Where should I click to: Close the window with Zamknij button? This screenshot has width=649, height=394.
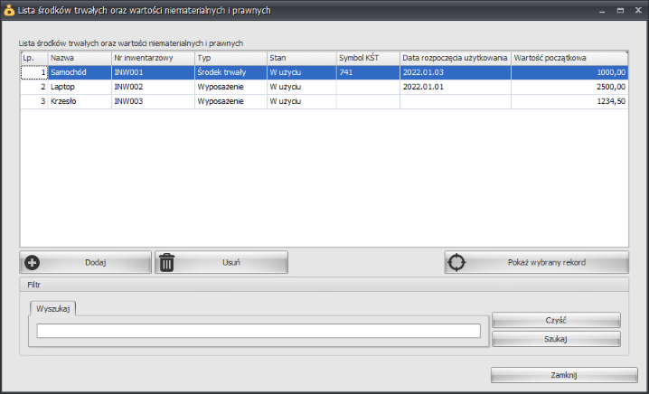click(x=564, y=375)
